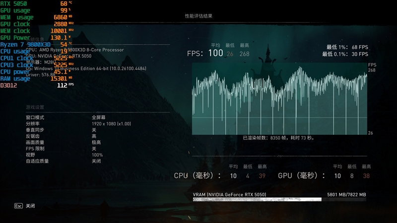The height and width of the screenshot is (223, 397).
Task: Click the GPU(毫秒) minimum value 8
Action: (352, 176)
